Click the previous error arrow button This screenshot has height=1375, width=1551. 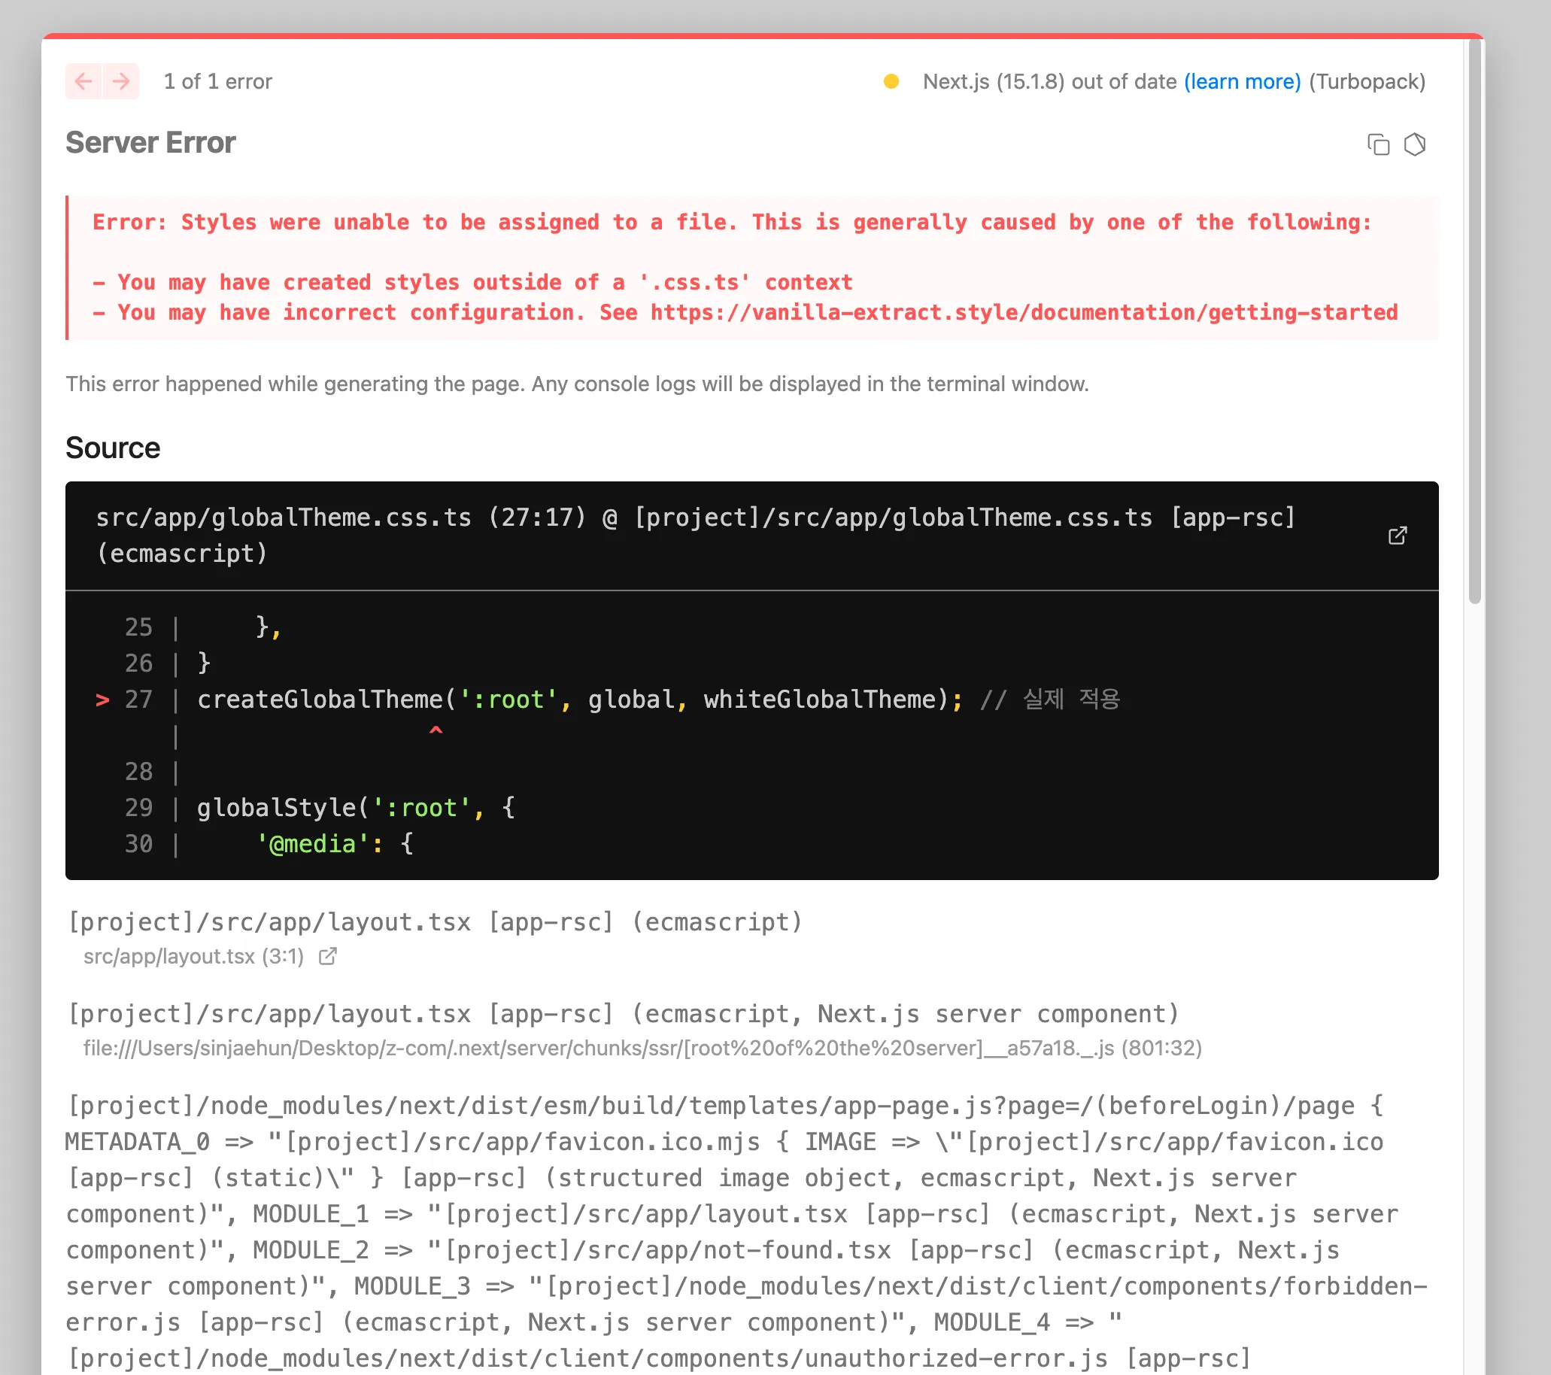[x=83, y=81]
